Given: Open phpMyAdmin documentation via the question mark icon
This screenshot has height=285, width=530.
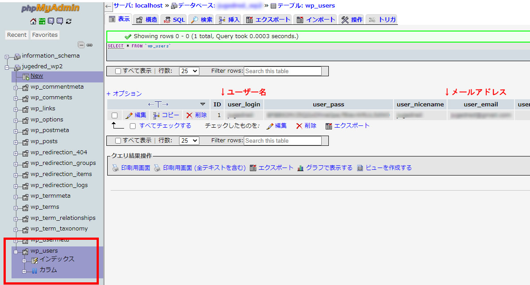Looking at the screenshot, I should pos(51,21).
